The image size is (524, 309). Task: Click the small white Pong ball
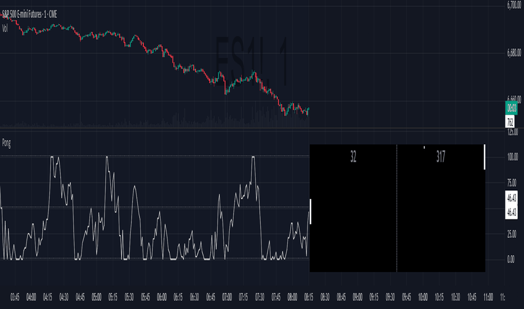click(x=424, y=147)
